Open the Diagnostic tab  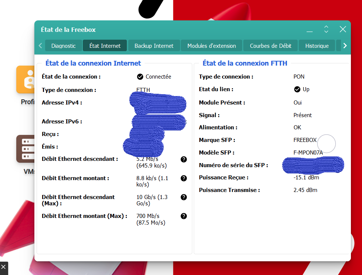(63, 46)
